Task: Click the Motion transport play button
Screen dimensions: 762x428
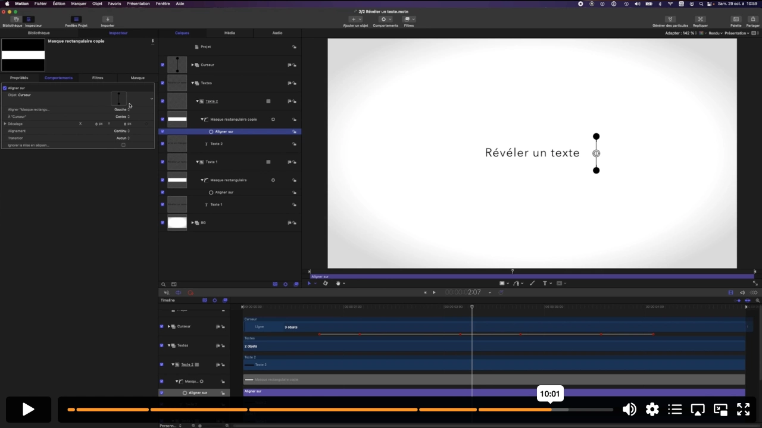Action: pyautogui.click(x=434, y=292)
